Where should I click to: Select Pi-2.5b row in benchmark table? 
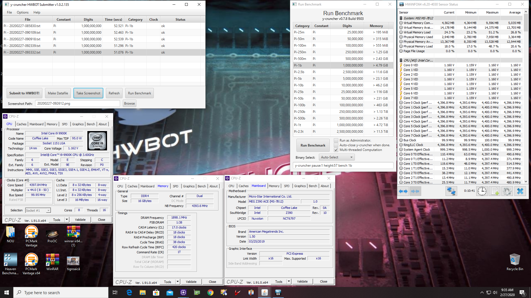click(343, 72)
